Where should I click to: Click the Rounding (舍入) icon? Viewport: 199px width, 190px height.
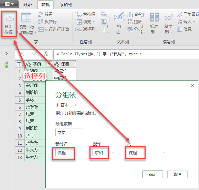pos(180,22)
